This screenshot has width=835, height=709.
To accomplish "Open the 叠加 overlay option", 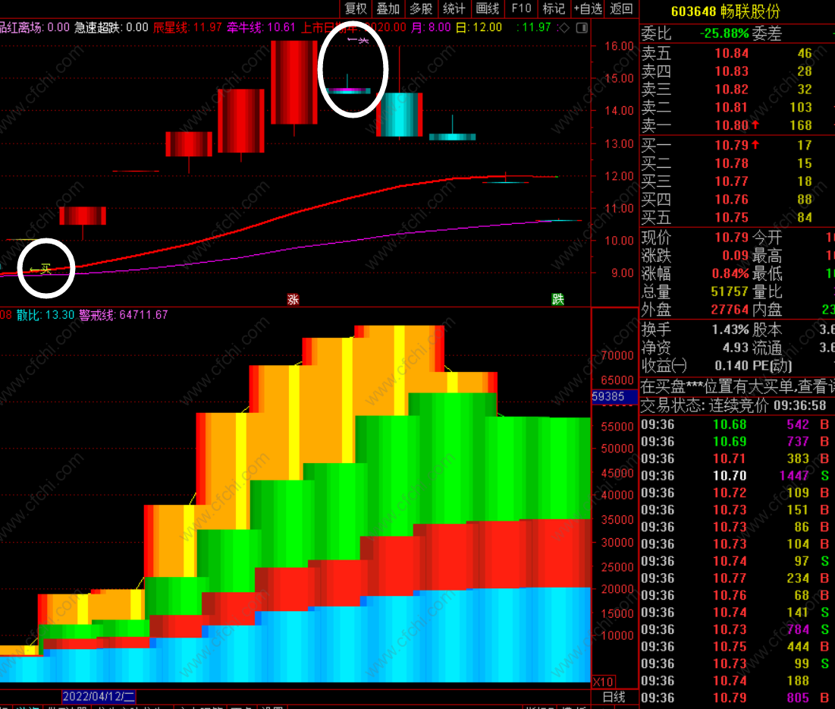I will coord(388,8).
